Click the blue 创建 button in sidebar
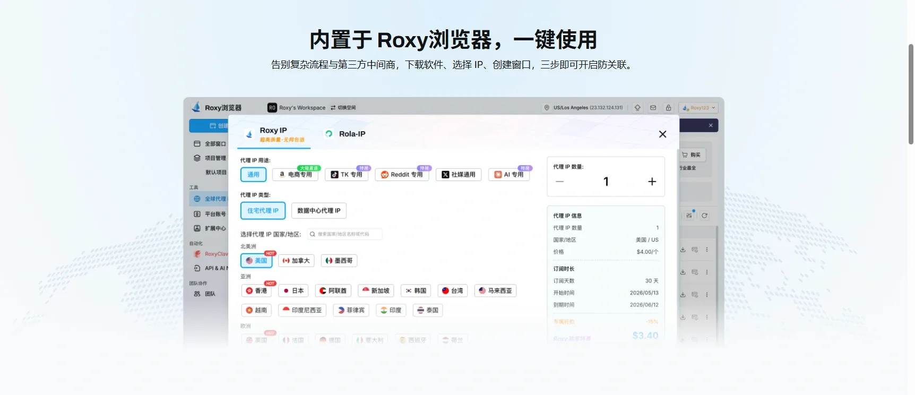 point(209,126)
